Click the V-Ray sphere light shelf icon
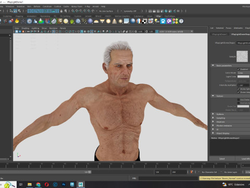Screen dimensions: 250x188 tap(108, 21)
